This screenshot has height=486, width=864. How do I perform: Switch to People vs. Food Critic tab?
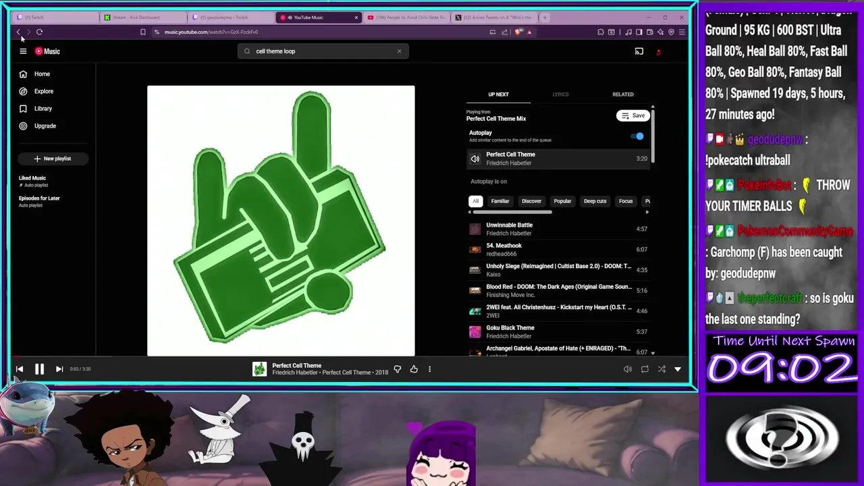click(405, 18)
